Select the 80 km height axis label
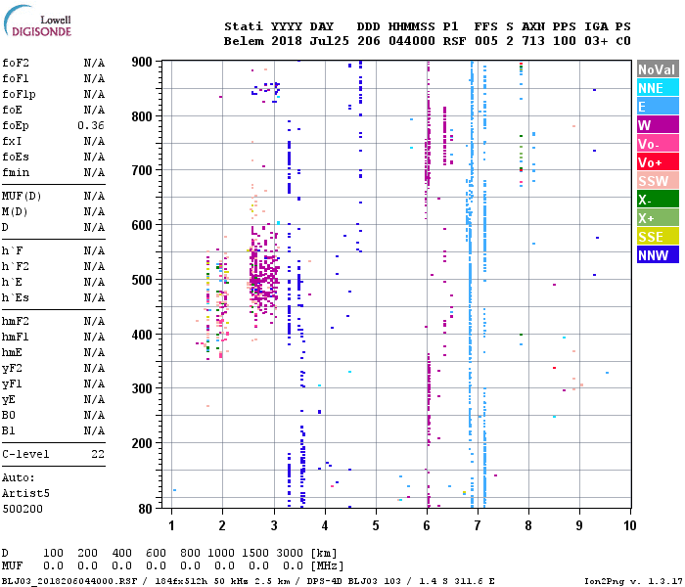This screenshot has width=685, height=587. tap(145, 509)
